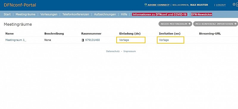
Task: Open Informationen zu DFNconf und COVID-19
Action: pos(159,14)
